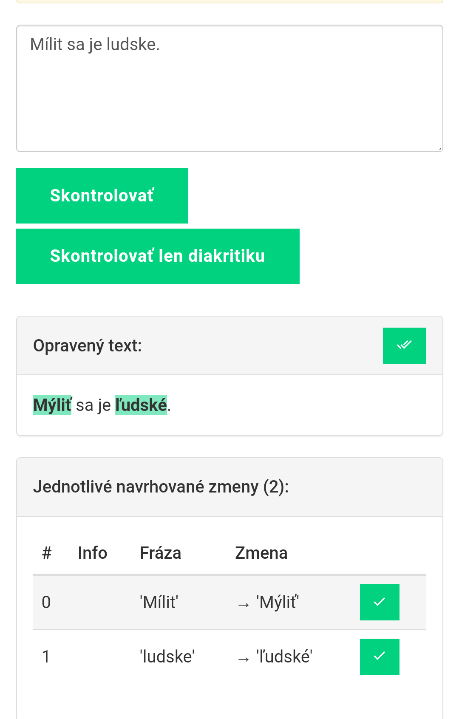The image size is (459, 719).
Task: Click the textarea resize handle
Action: click(x=439, y=149)
